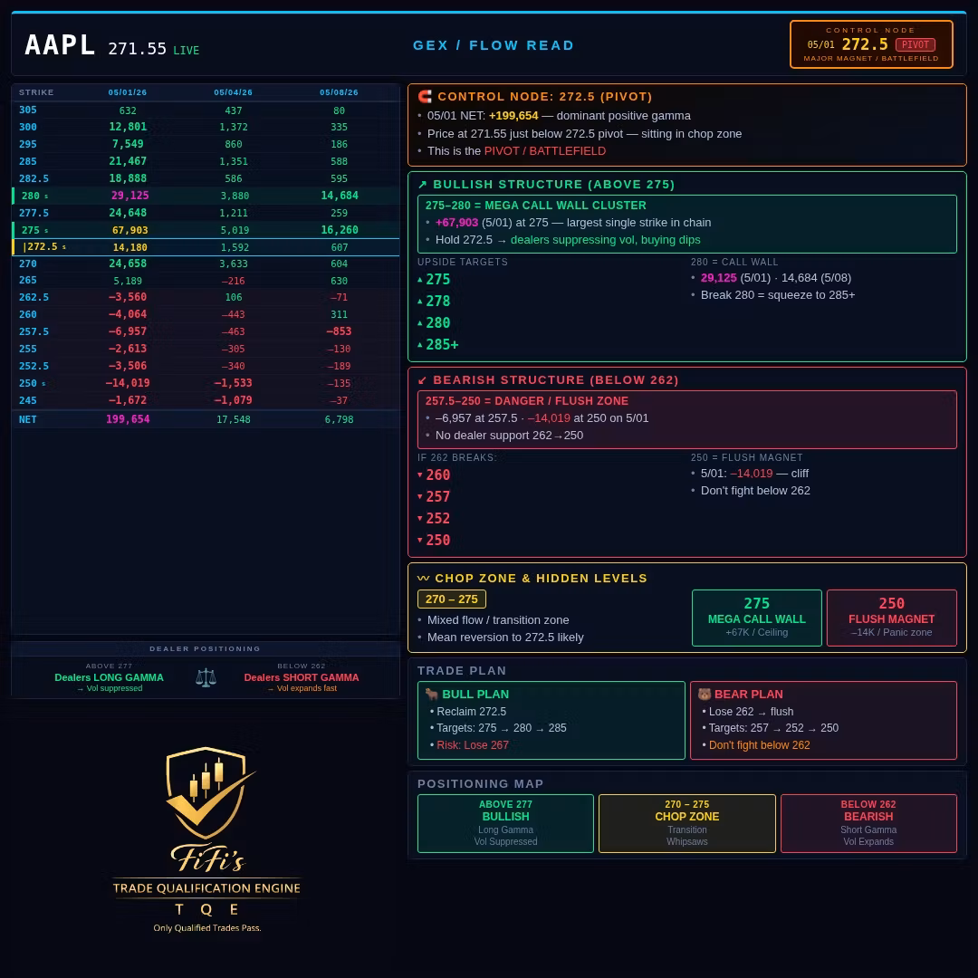Viewport: 978px width, 978px height.
Task: Click the 05/08/26 expiry column header
Action: point(339,92)
